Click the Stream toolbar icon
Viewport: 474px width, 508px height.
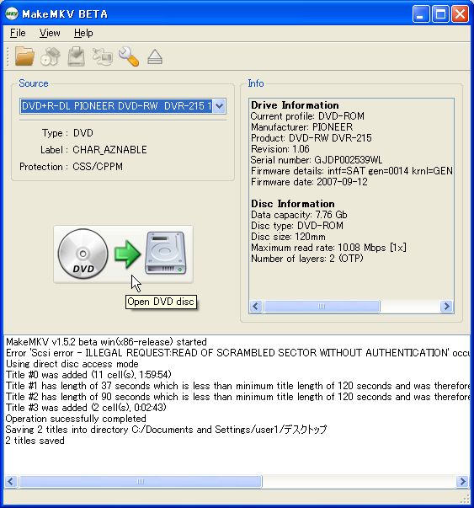103,56
